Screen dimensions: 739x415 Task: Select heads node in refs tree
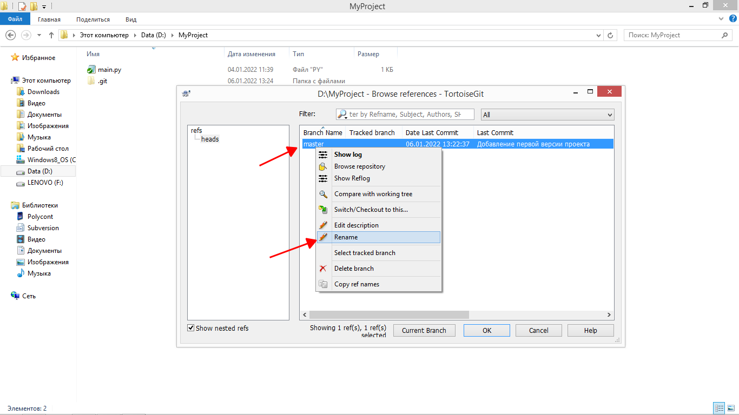(210, 139)
